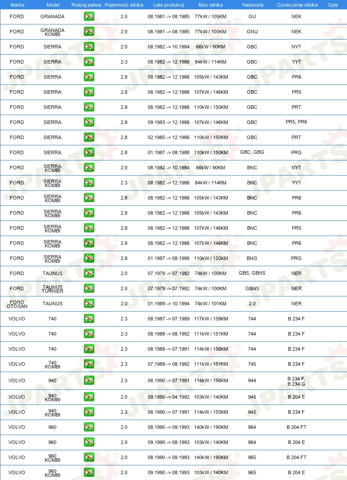The width and height of the screenshot is (347, 480).
Task: Click the B 234 F, B 234 G engine cell
Action: tap(296, 381)
